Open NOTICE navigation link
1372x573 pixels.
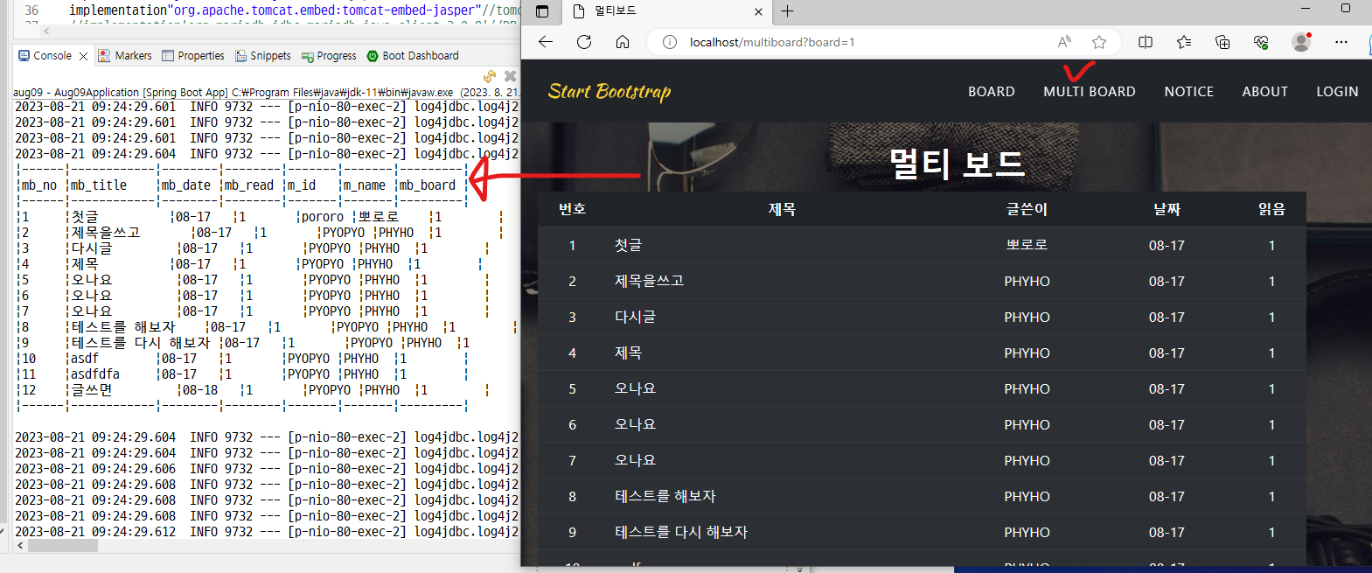pyautogui.click(x=1189, y=92)
